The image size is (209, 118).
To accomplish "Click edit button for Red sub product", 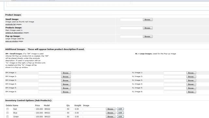I will click(x=121, y=109).
